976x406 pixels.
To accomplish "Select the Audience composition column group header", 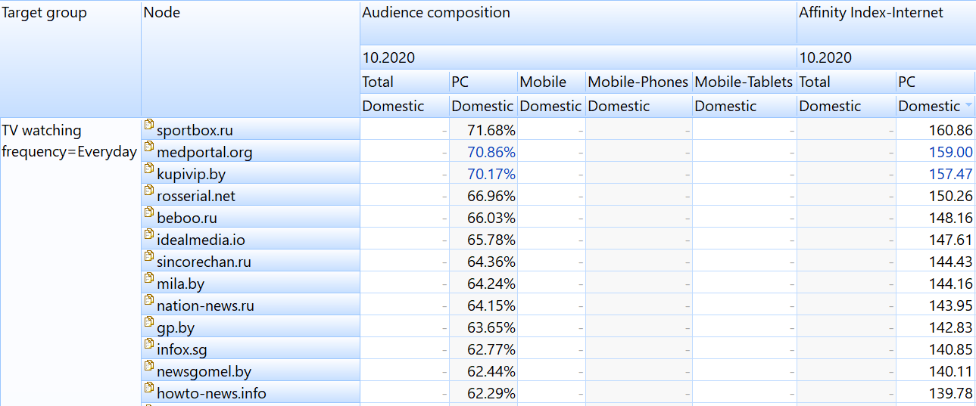I will 436,13.
